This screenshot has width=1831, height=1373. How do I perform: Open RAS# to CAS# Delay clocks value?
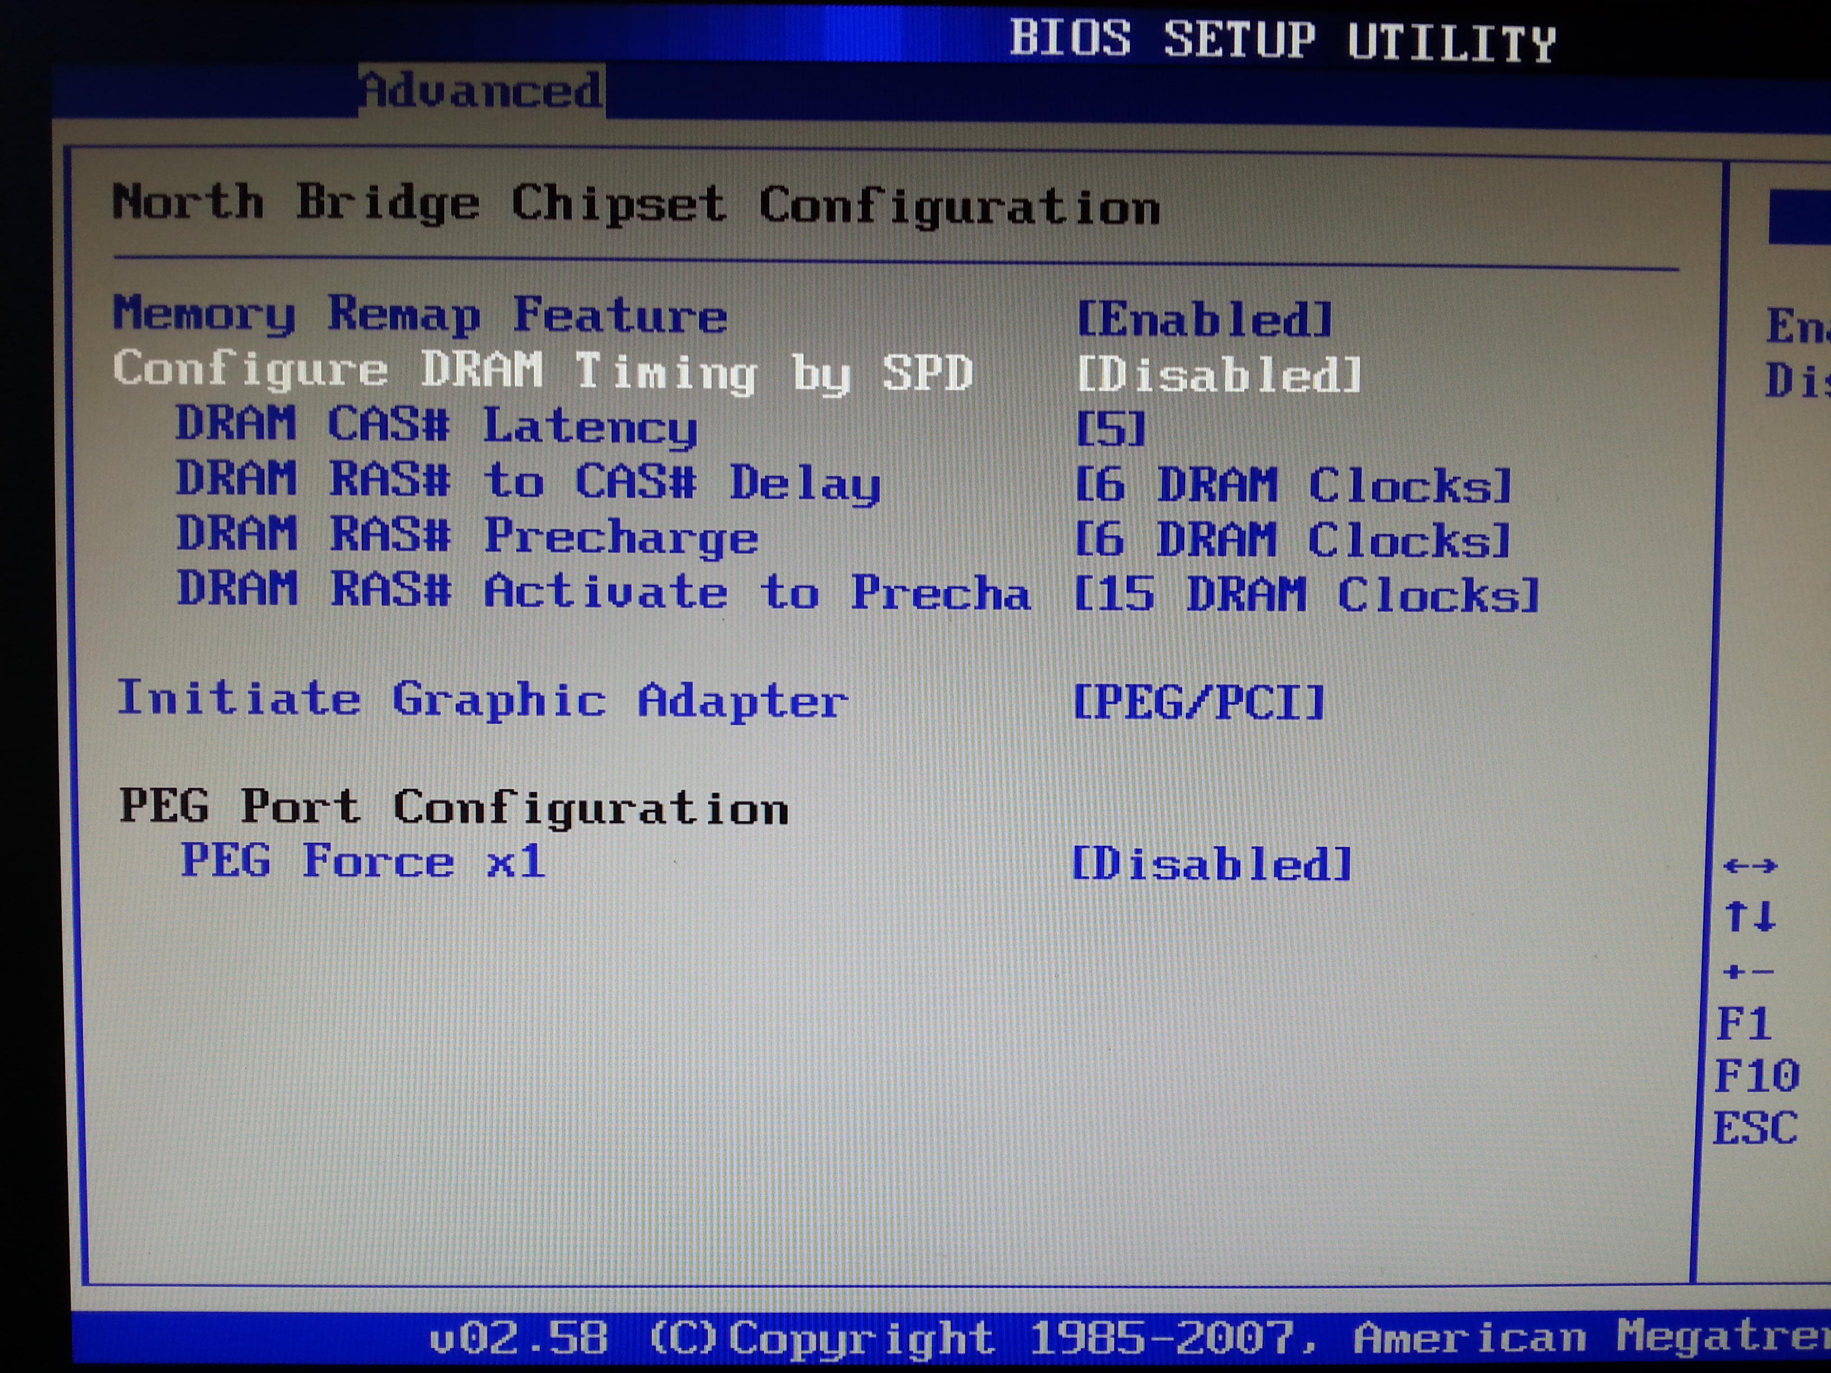click(x=1292, y=485)
